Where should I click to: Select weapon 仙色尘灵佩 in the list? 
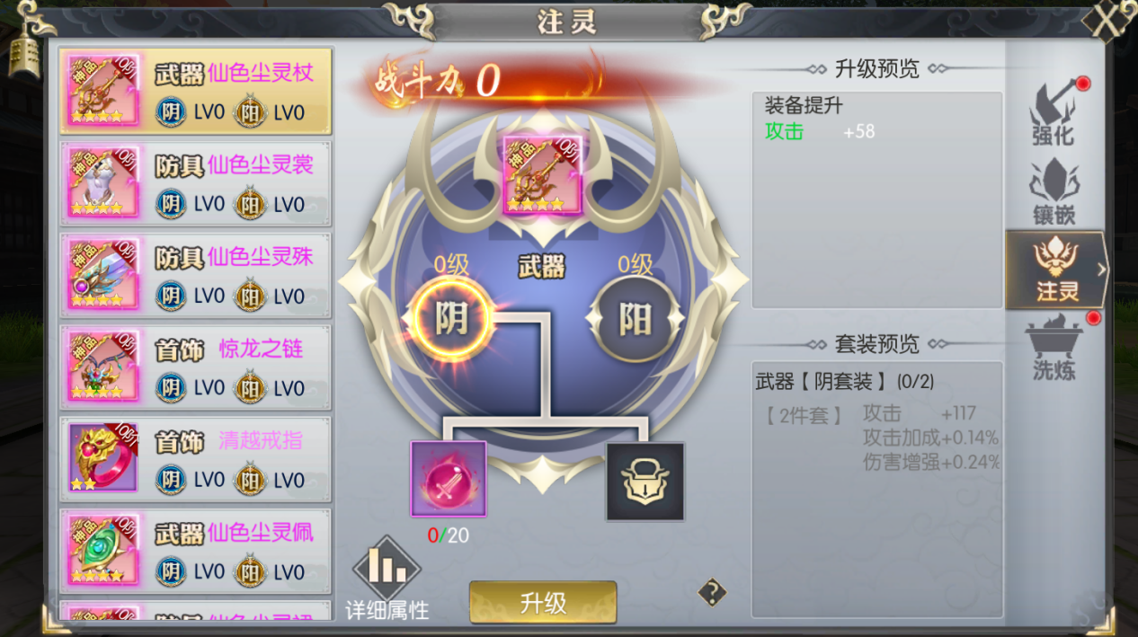click(196, 552)
